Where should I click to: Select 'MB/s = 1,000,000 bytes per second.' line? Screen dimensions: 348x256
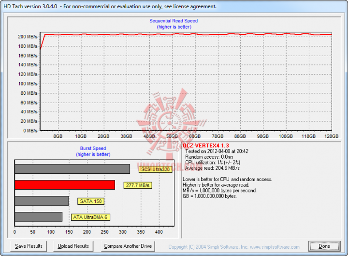click(219, 191)
